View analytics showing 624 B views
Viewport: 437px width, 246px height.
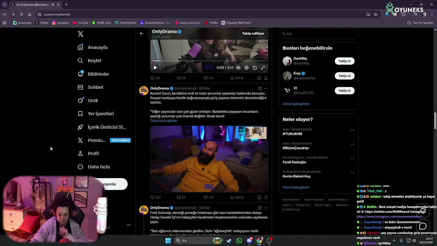click(237, 197)
